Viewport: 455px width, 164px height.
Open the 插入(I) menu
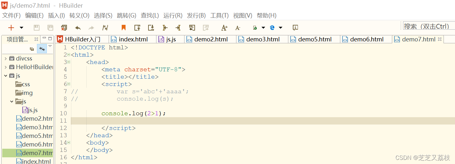pyautogui.click(x=56, y=15)
